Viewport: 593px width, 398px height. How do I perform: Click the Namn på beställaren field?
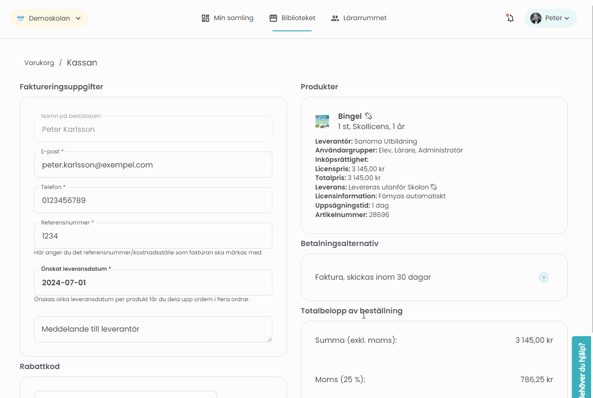tap(153, 129)
